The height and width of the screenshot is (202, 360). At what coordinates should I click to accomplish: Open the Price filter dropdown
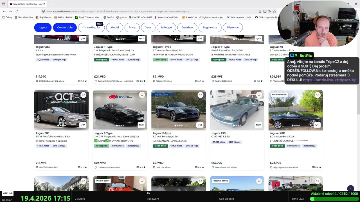coord(132,27)
